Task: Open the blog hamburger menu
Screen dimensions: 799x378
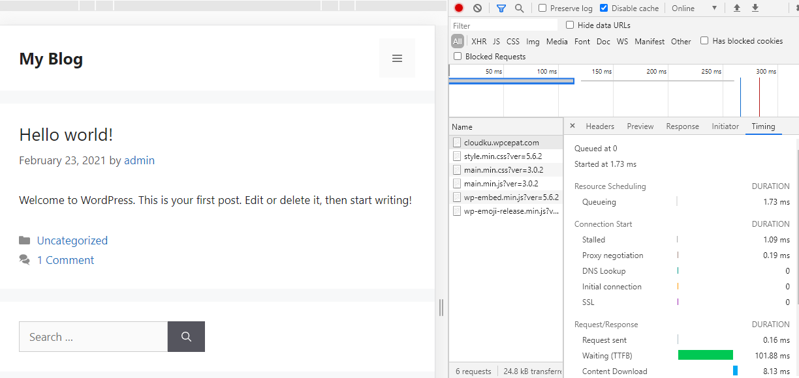Action: (x=397, y=59)
